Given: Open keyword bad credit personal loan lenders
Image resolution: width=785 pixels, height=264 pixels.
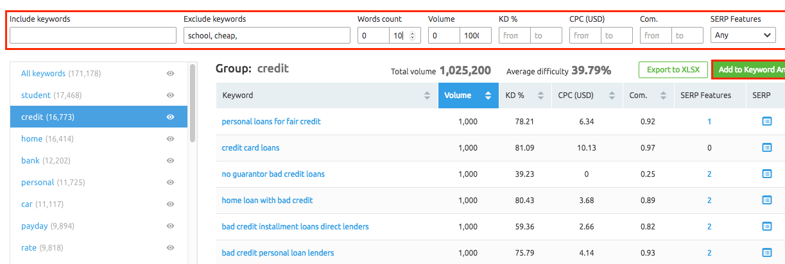Looking at the screenshot, I should 278,252.
